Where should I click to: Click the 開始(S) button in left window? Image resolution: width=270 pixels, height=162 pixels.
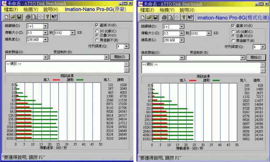(x=120, y=57)
